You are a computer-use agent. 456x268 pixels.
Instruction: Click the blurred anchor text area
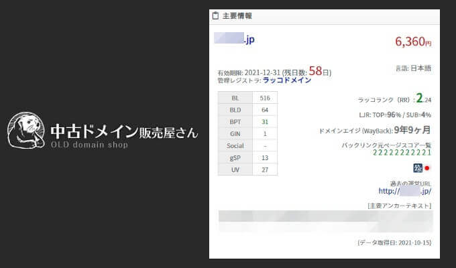tap(326, 221)
